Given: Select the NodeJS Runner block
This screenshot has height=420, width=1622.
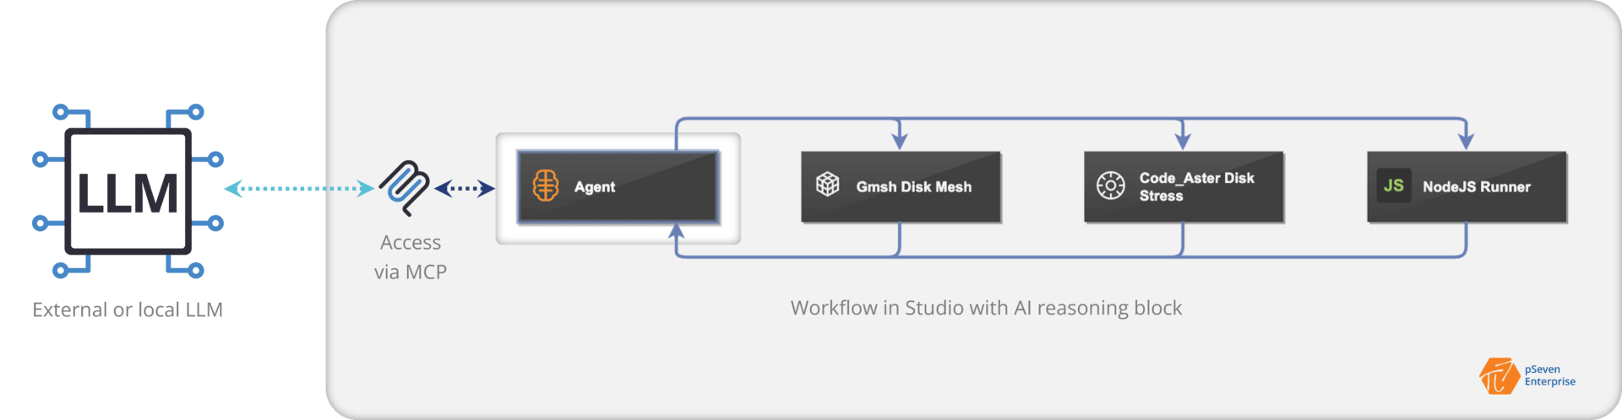Looking at the screenshot, I should click(1467, 187).
